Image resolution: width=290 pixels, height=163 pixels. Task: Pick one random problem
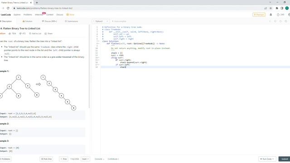coord(46,159)
